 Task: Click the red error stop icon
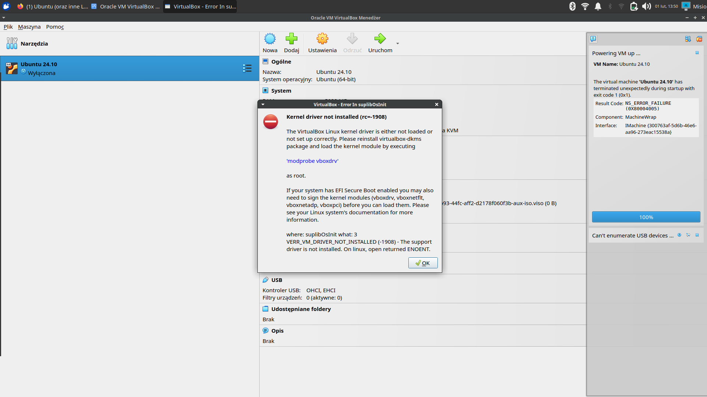(x=271, y=122)
